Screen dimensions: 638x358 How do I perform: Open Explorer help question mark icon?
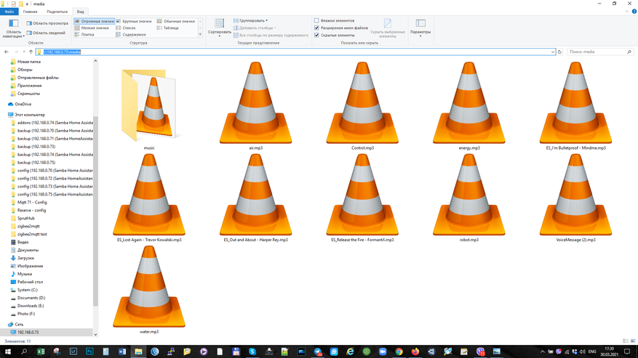click(634, 12)
